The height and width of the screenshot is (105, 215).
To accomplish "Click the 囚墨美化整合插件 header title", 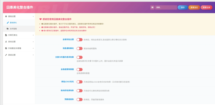I will pyautogui.click(x=20, y=7).
